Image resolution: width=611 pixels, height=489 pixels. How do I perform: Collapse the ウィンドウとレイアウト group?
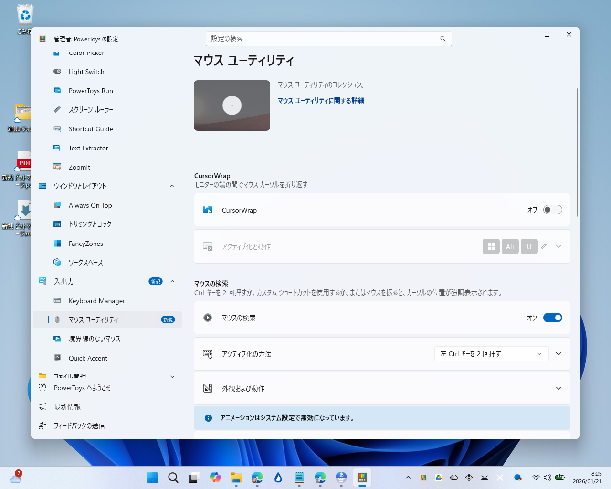[172, 186]
